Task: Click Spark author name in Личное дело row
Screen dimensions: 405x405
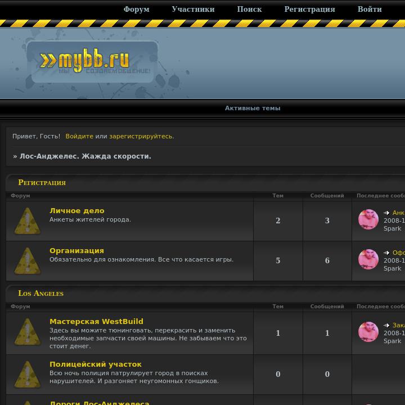Action: 393,228
